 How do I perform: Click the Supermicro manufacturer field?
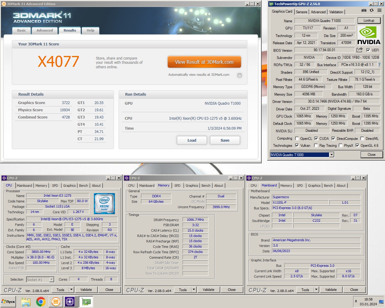click(316, 197)
